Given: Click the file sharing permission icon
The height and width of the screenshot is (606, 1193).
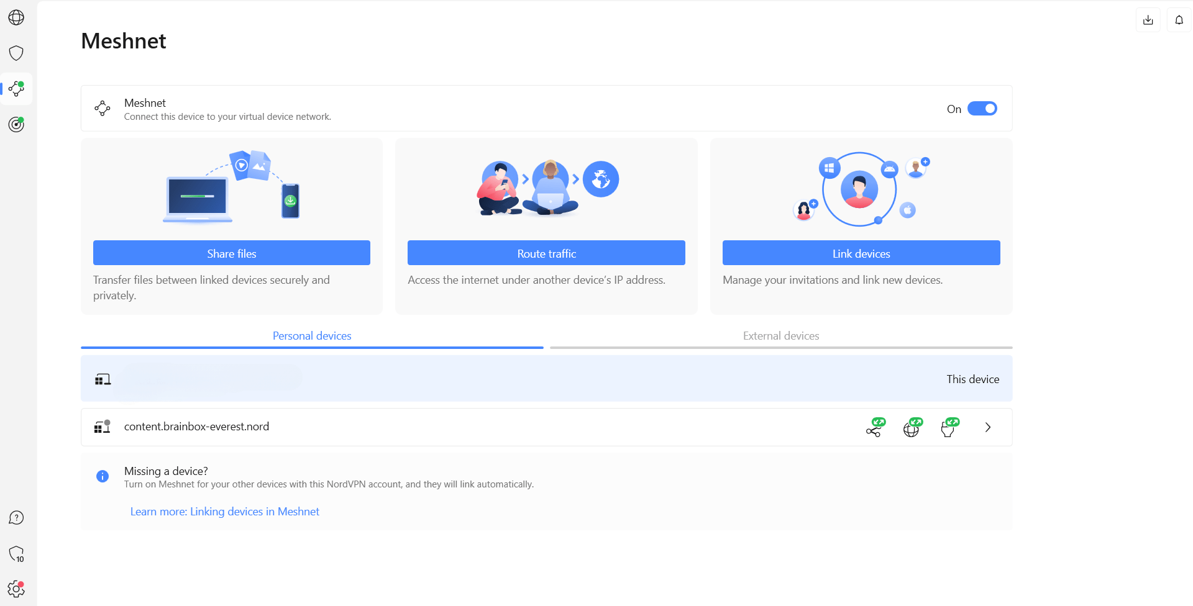Looking at the screenshot, I should coord(875,427).
